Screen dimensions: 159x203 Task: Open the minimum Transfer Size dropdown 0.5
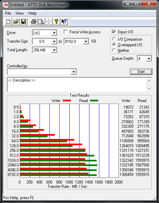click(x=54, y=42)
